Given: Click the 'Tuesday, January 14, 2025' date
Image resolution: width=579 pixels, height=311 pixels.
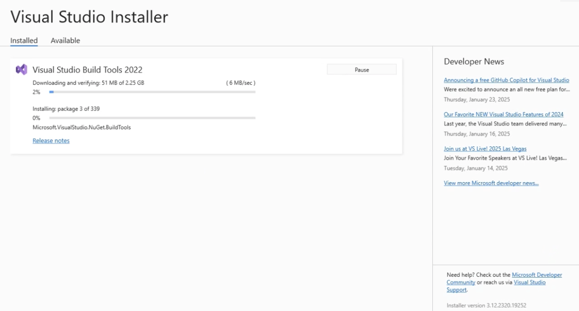Looking at the screenshot, I should point(476,168).
